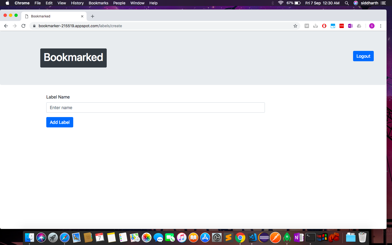
Task: Open a new tab with the plus button
Action: coord(93,16)
